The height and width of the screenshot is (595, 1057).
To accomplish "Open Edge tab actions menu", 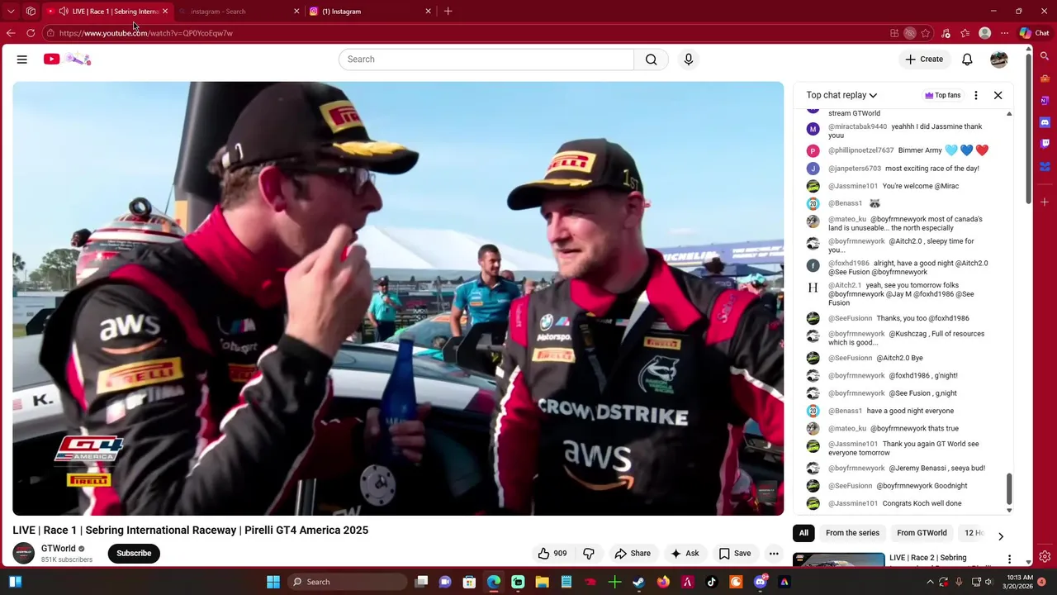I will click(11, 11).
